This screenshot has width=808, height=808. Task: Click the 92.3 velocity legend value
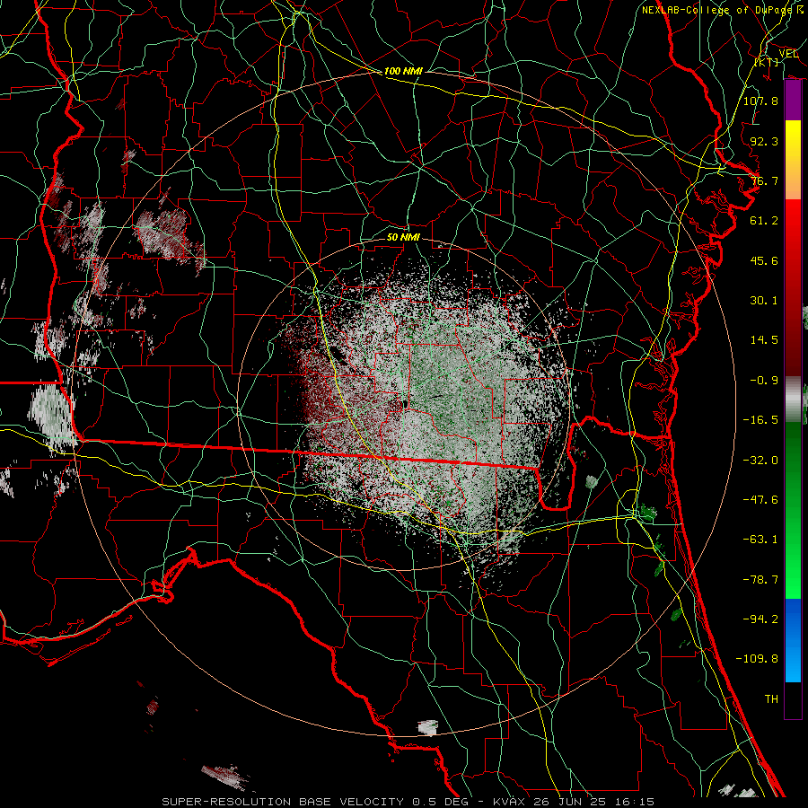point(764,141)
